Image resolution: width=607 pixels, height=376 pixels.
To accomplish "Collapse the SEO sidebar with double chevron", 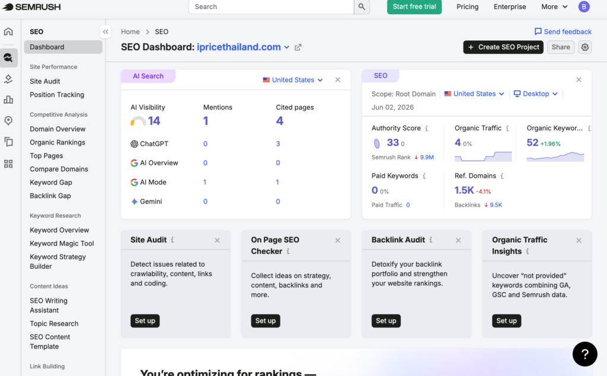I will [x=106, y=32].
